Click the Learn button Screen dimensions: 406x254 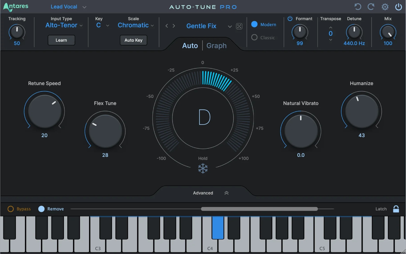click(61, 40)
